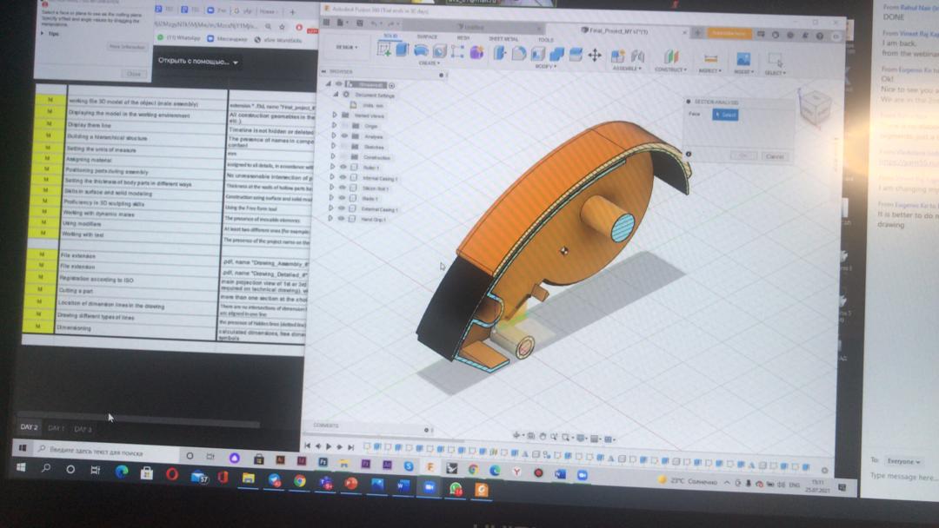Click Cancel in Section Analysis dialog
This screenshot has height=528, width=939.
(x=775, y=156)
